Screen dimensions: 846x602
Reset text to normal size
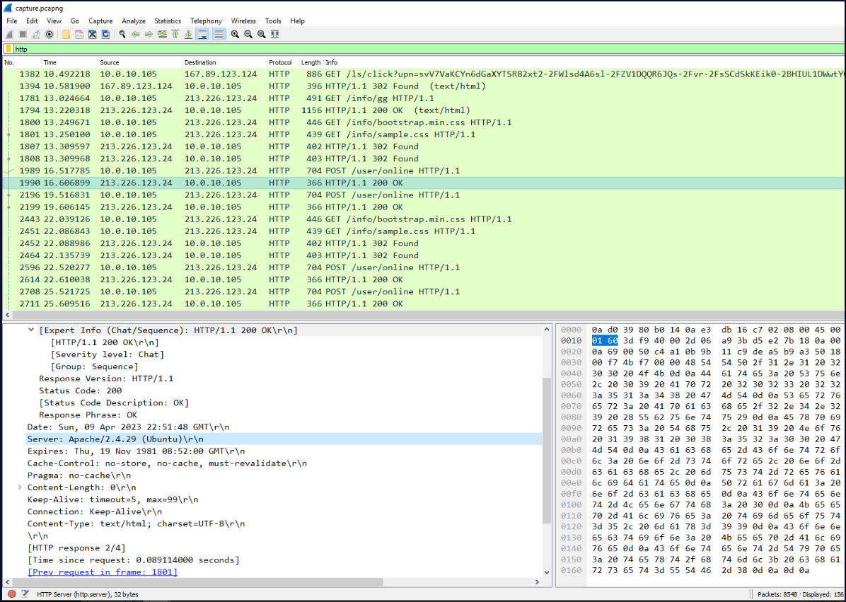tap(262, 35)
